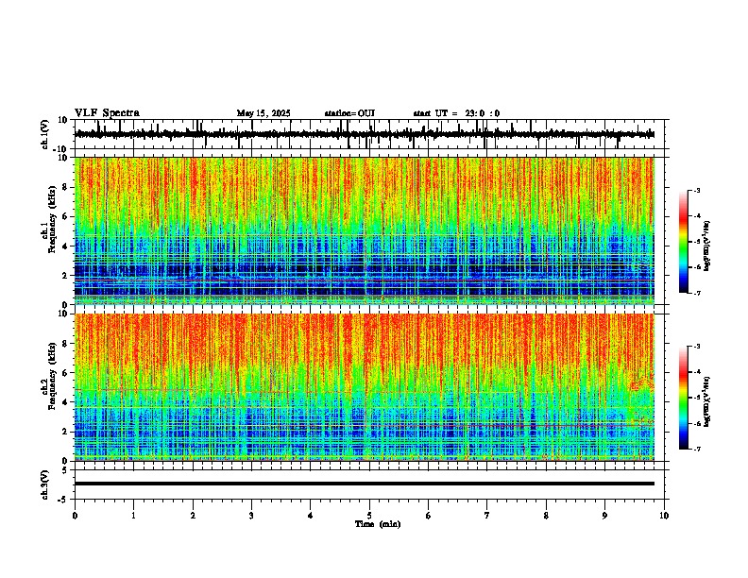The width and height of the screenshot is (748, 578).
Task: Click the "5" tick on time axis
Action: [x=369, y=516]
